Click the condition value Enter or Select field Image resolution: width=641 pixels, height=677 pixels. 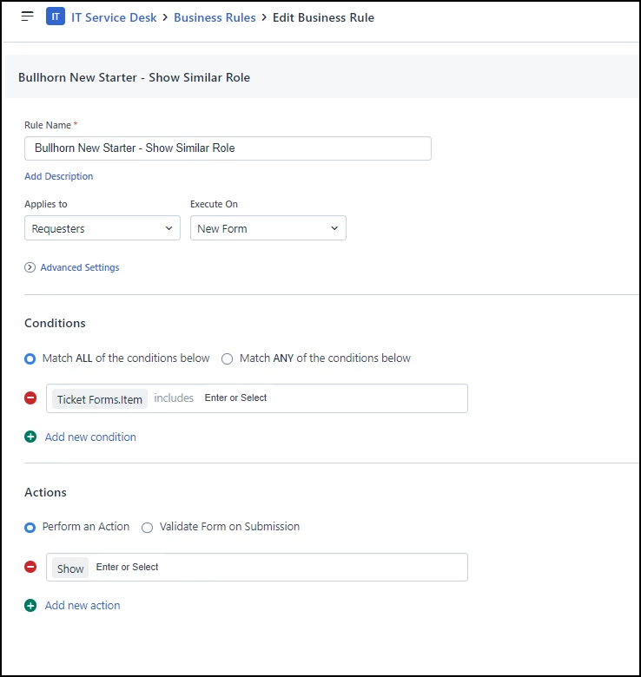coord(235,398)
